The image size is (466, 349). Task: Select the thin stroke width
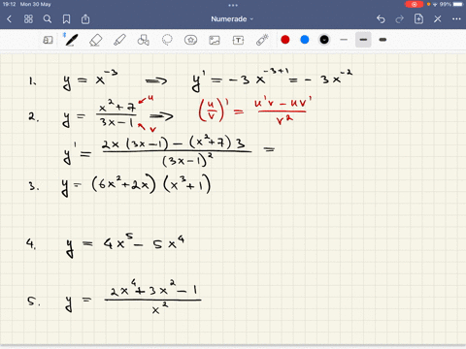pos(344,40)
